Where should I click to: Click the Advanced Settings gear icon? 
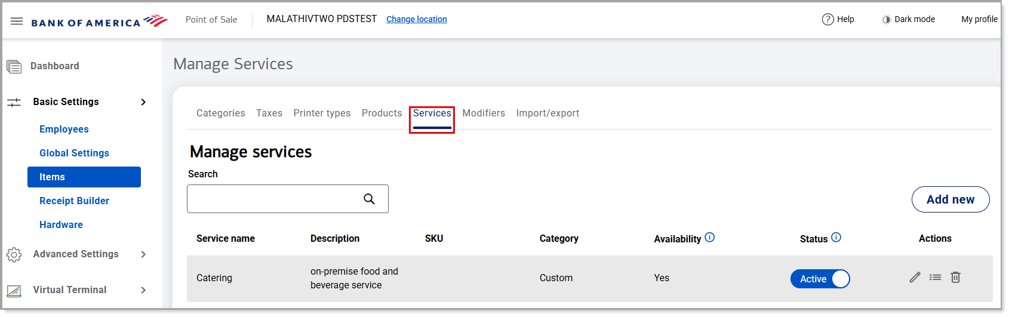(x=14, y=254)
